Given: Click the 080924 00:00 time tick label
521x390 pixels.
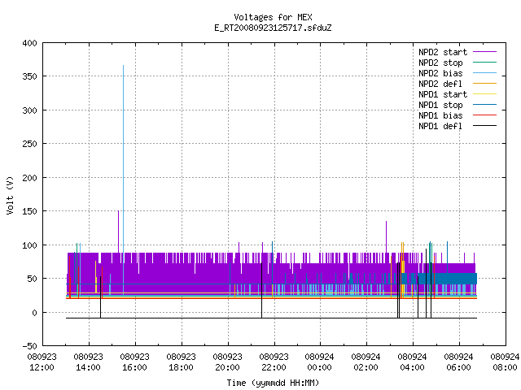Looking at the screenshot, I should 319,362.
